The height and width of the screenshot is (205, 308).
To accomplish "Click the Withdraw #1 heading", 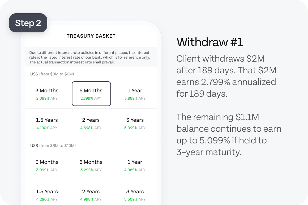I will coord(209,42).
